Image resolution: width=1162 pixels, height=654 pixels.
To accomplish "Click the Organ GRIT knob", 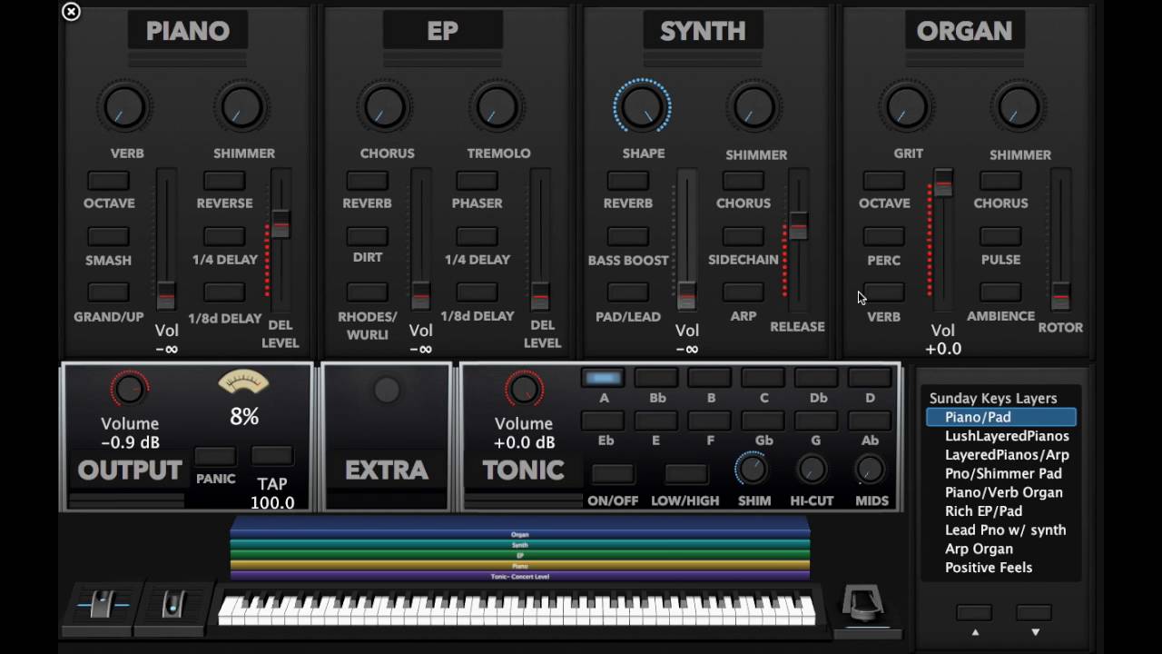I will point(906,107).
